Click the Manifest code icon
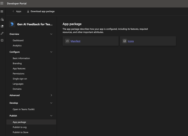Viewport: 188px width, 136px height. pyautogui.click(x=67, y=41)
